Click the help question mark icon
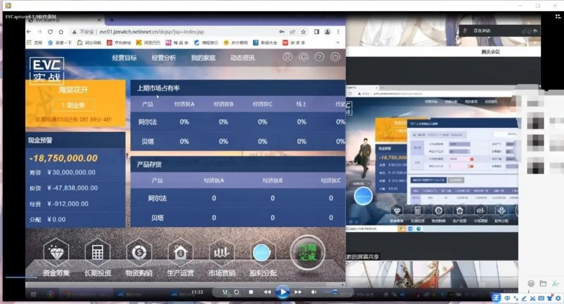 319,57
